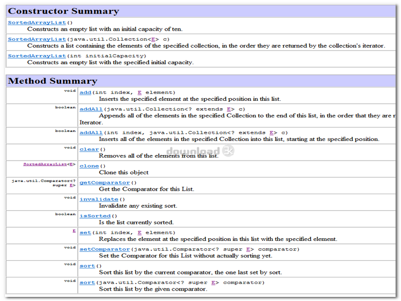
Task: View the setComparator method details
Action: pyautogui.click(x=104, y=249)
